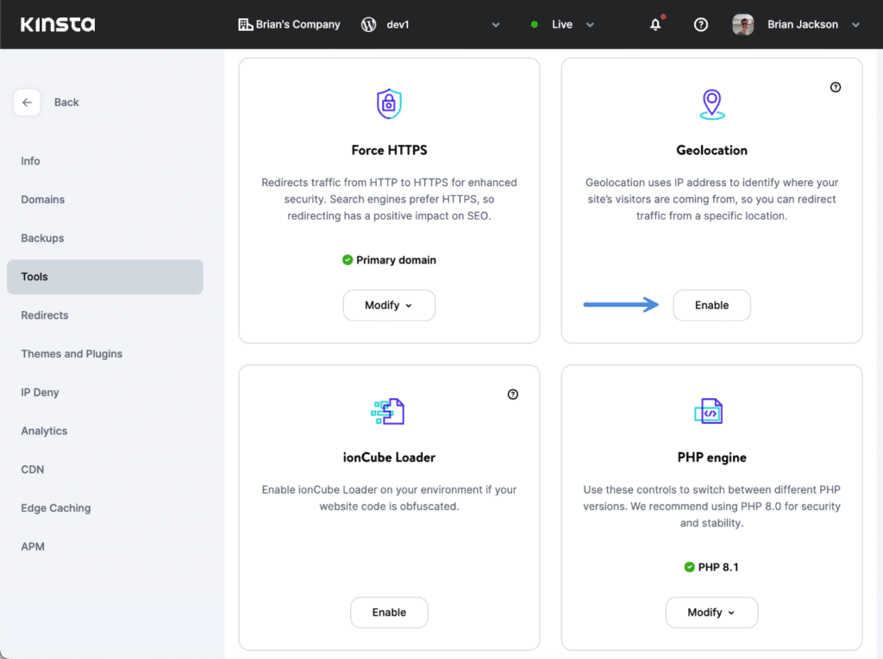Open Analytics in sidebar

tap(44, 431)
